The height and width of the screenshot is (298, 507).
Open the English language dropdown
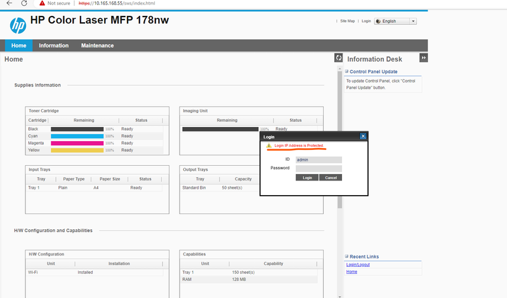[x=413, y=21]
